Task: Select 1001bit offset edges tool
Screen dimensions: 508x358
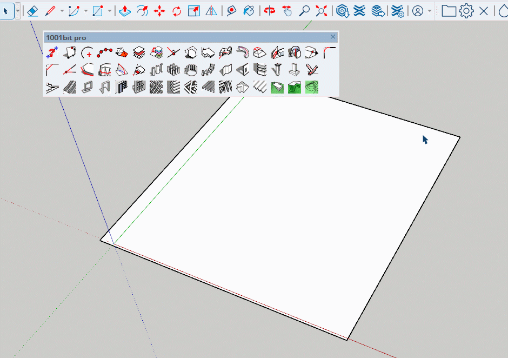Action: click(x=87, y=69)
